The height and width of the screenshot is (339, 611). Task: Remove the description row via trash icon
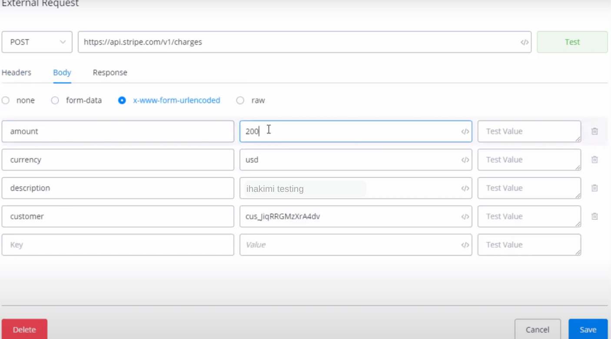pyautogui.click(x=594, y=188)
